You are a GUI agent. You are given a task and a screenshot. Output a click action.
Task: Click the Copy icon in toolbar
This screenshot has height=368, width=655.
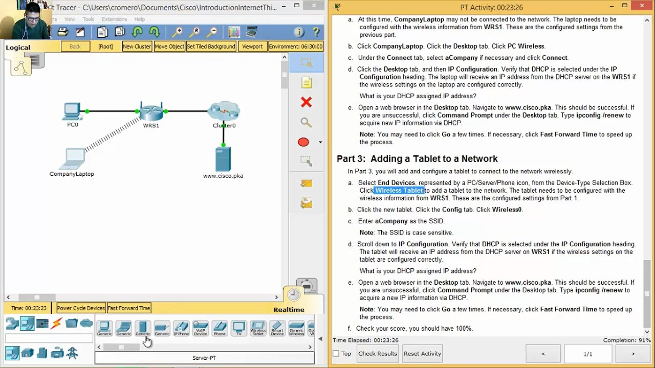point(102,32)
